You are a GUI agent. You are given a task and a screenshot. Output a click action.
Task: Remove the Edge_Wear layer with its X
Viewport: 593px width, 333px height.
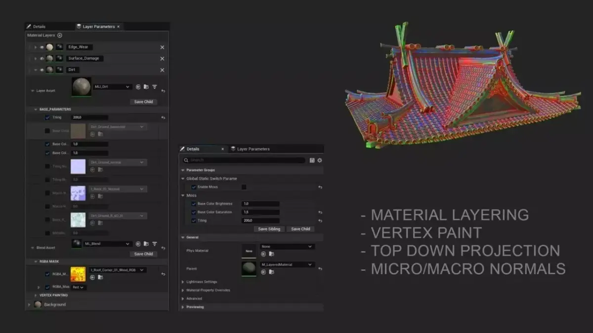(x=162, y=47)
